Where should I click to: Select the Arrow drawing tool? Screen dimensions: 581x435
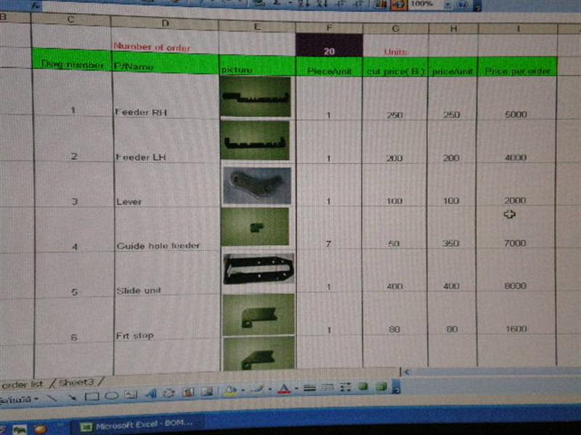click(x=72, y=397)
